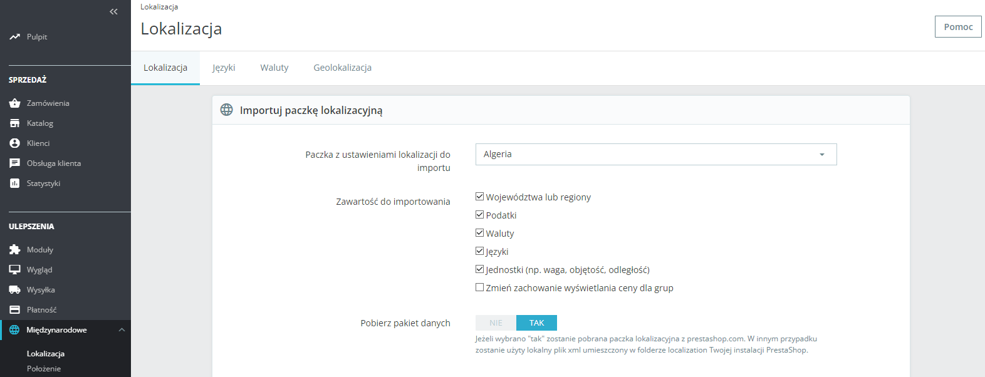985x377 pixels.
Task: Open Katalog in the sidebar
Action: pyautogui.click(x=40, y=123)
